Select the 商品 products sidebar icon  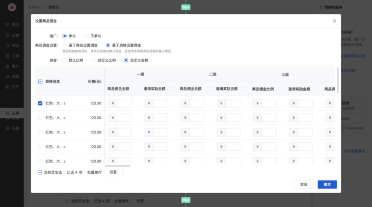pos(8,45)
